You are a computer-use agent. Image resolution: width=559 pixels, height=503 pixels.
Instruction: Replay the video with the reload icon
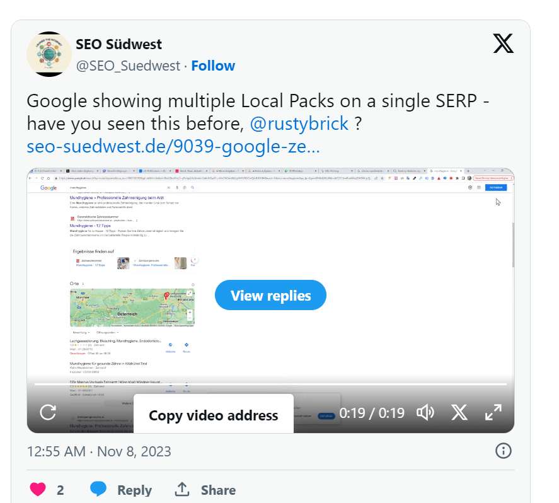tap(48, 413)
